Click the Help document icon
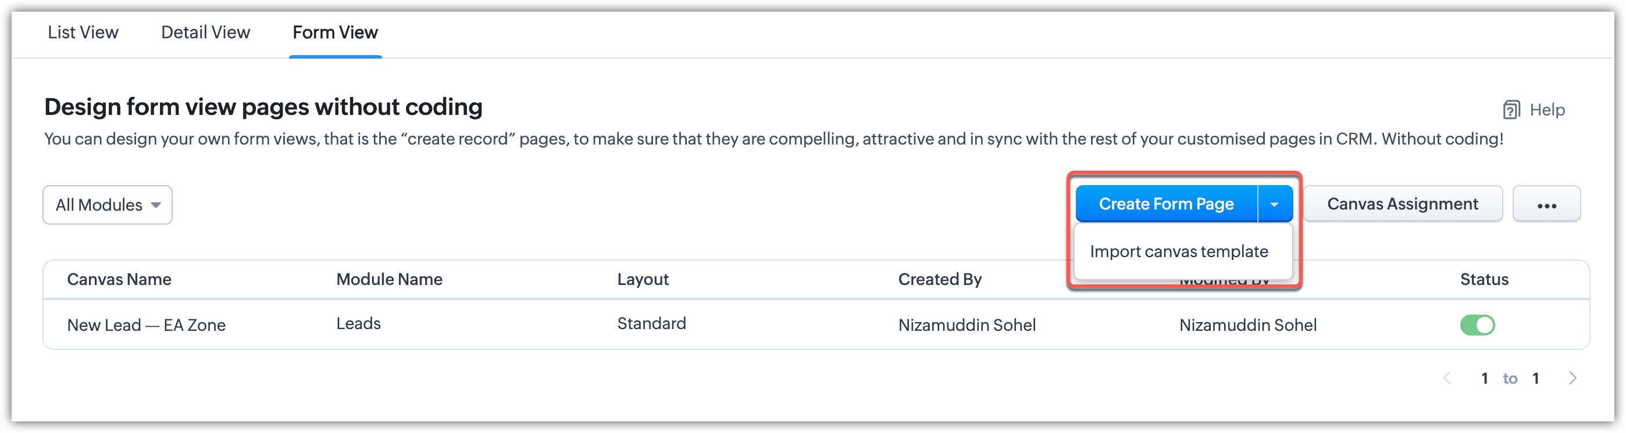The image size is (1626, 433). 1510,110
